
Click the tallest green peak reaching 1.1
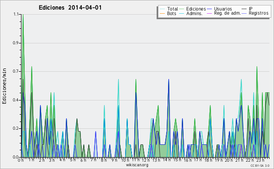23,15
